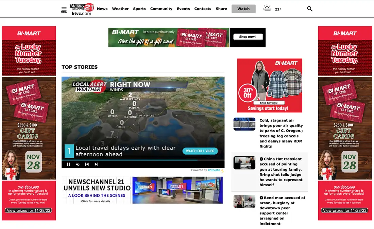The width and height of the screenshot is (374, 229).
Task: Click the video play icon beside China Hat headline
Action: (261, 159)
